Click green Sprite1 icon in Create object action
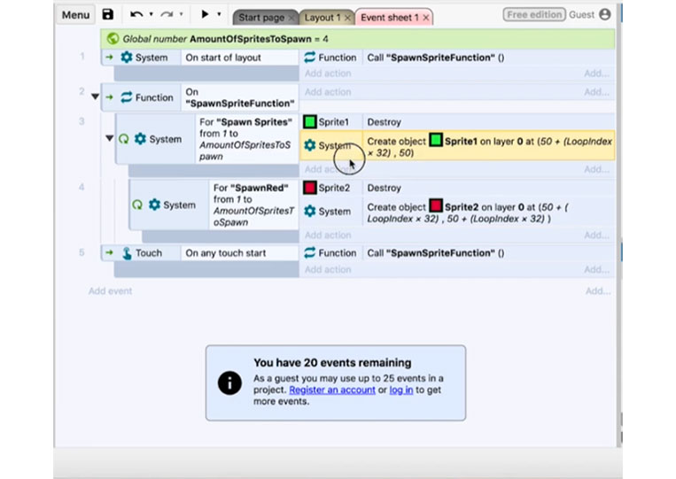 436,140
